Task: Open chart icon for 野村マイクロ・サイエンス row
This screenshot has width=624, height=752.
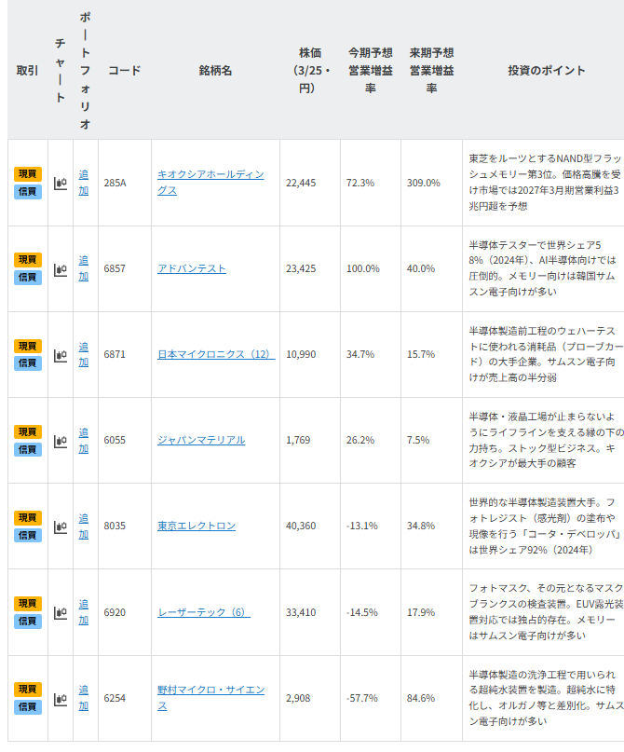Action: [61, 699]
